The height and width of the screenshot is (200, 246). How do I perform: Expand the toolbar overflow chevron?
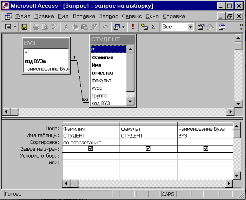(x=241, y=27)
